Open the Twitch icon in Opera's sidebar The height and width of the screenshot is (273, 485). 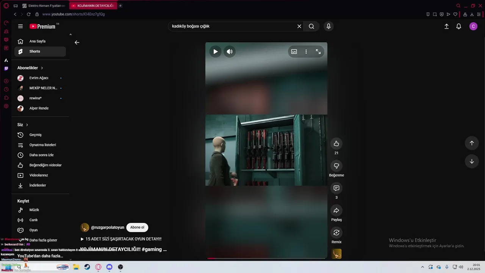click(x=6, y=69)
